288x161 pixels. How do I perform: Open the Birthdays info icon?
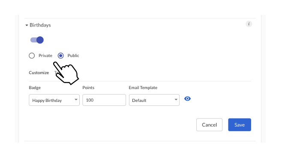click(x=249, y=24)
